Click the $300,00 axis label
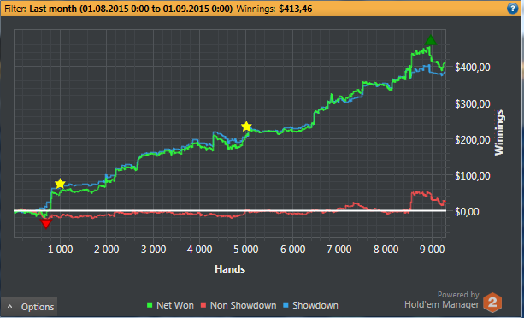The width and height of the screenshot is (524, 318). pos(472,104)
